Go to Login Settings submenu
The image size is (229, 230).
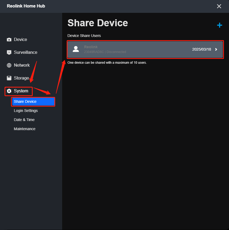[26, 111]
